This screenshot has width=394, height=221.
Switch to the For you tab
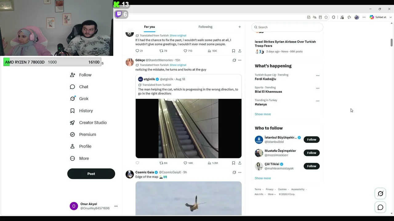point(150,27)
